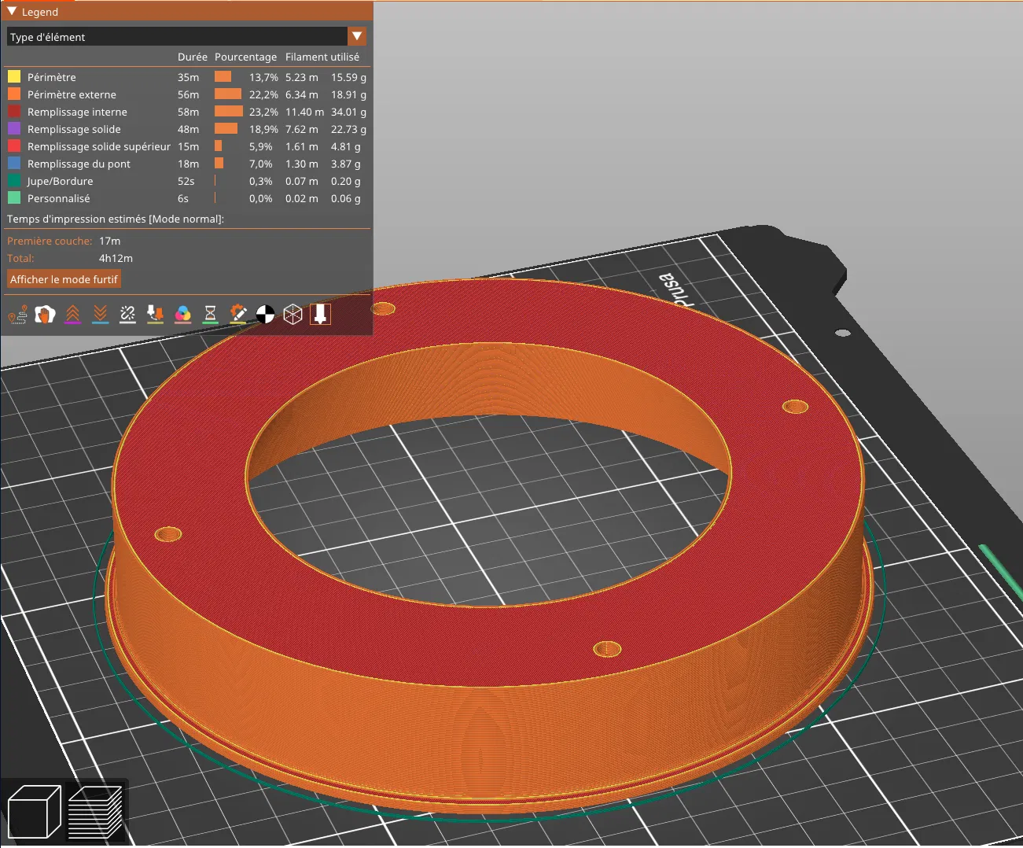Viewport: 1023px width, 848px height.
Task: Toggle color changes visibility icon
Action: point(182,315)
